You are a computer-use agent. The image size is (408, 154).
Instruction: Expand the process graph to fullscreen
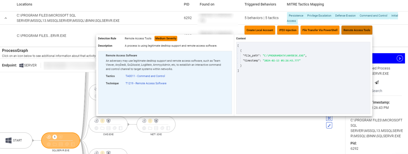tap(329, 118)
